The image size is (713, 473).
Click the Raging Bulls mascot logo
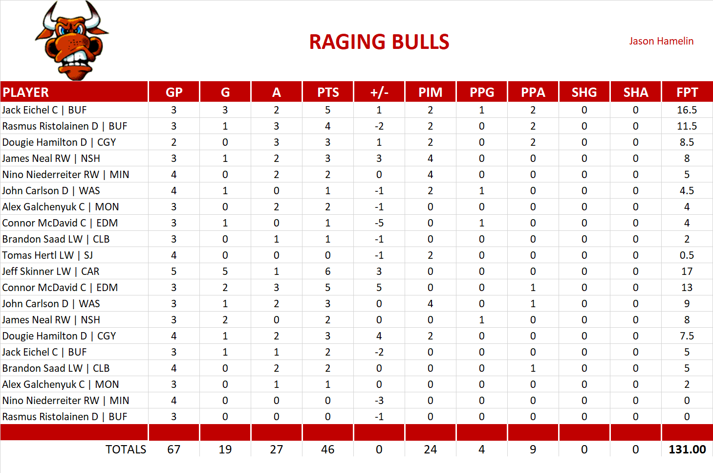point(72,41)
